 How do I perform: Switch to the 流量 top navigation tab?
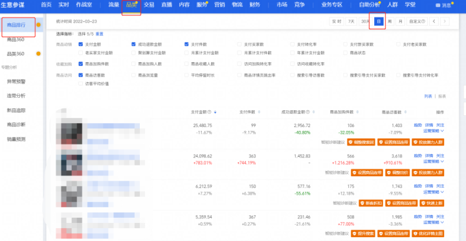click(113, 5)
